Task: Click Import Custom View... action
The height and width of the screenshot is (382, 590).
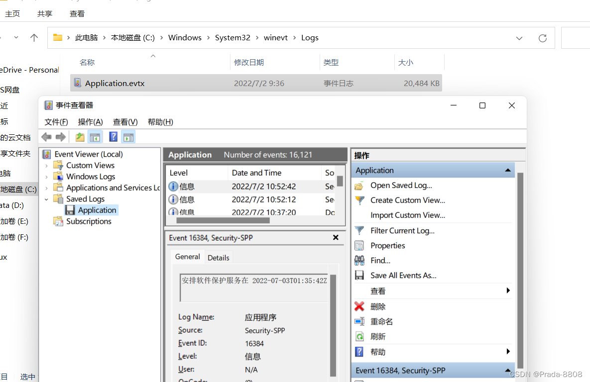Action: pyautogui.click(x=407, y=215)
